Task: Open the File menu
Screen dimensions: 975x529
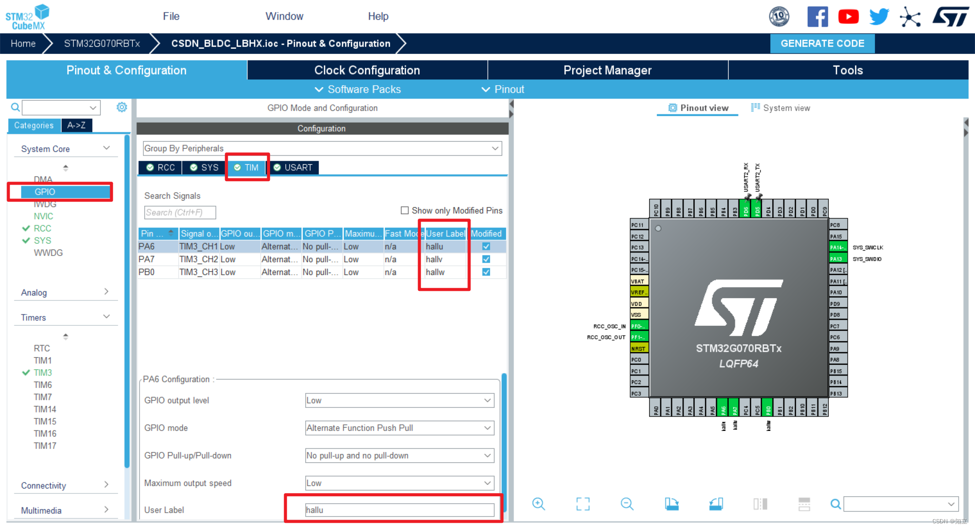Action: click(x=171, y=16)
